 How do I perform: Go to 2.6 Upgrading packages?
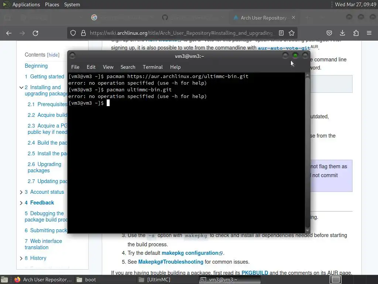point(44,168)
